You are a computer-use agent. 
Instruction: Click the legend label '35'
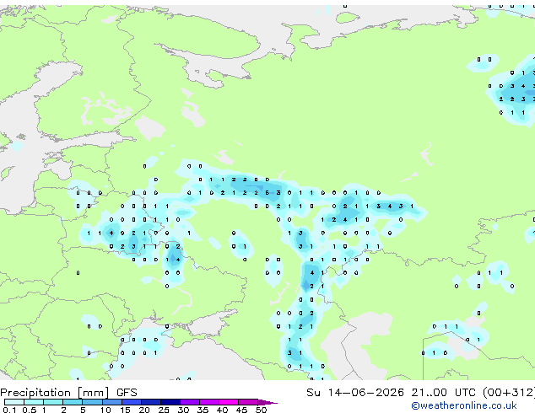click(x=203, y=410)
